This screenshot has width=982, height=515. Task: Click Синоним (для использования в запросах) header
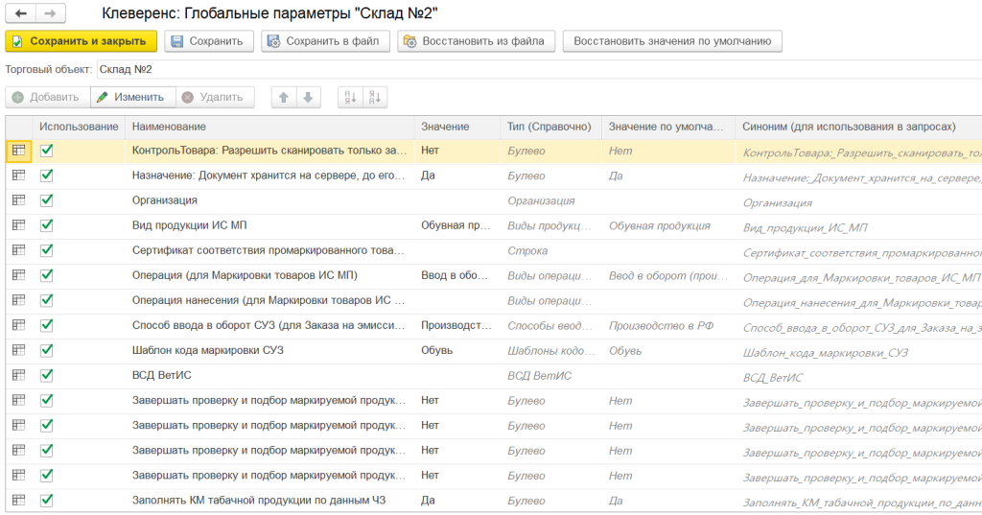point(858,127)
